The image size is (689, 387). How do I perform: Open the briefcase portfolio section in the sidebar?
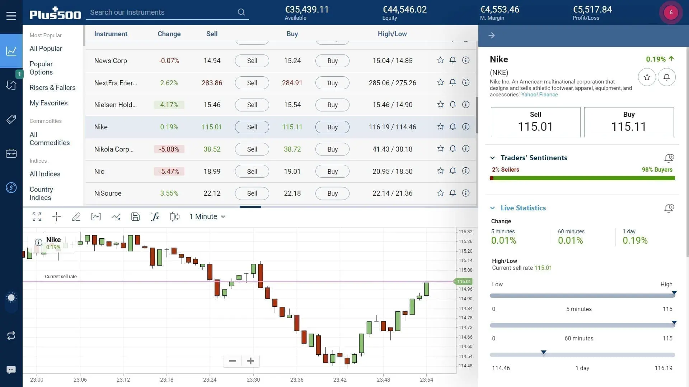(11, 153)
